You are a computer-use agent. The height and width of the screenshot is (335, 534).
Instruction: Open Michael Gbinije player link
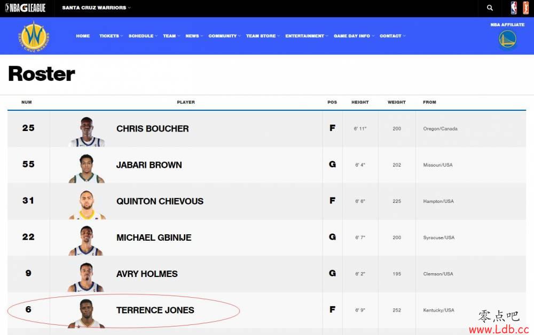point(154,238)
